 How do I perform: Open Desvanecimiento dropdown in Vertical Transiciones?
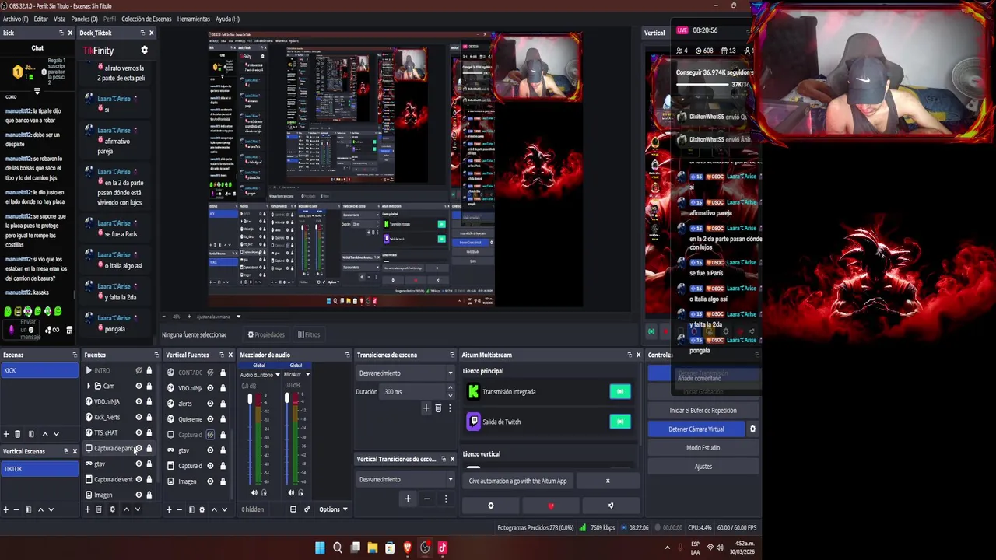point(405,479)
